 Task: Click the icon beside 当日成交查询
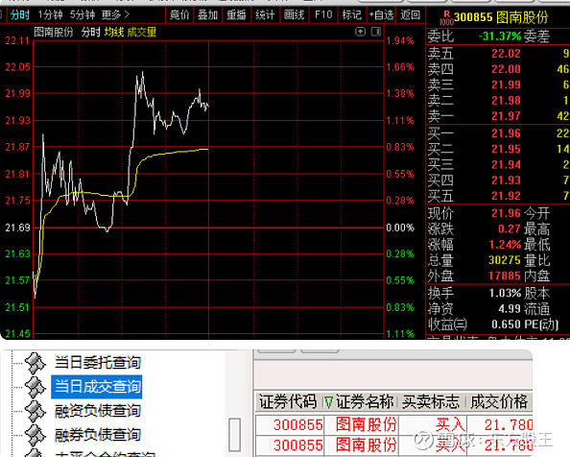click(x=35, y=387)
